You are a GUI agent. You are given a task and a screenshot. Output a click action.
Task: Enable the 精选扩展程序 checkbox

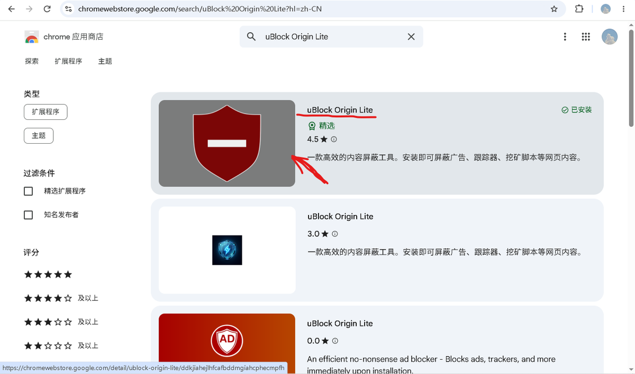pyautogui.click(x=29, y=191)
